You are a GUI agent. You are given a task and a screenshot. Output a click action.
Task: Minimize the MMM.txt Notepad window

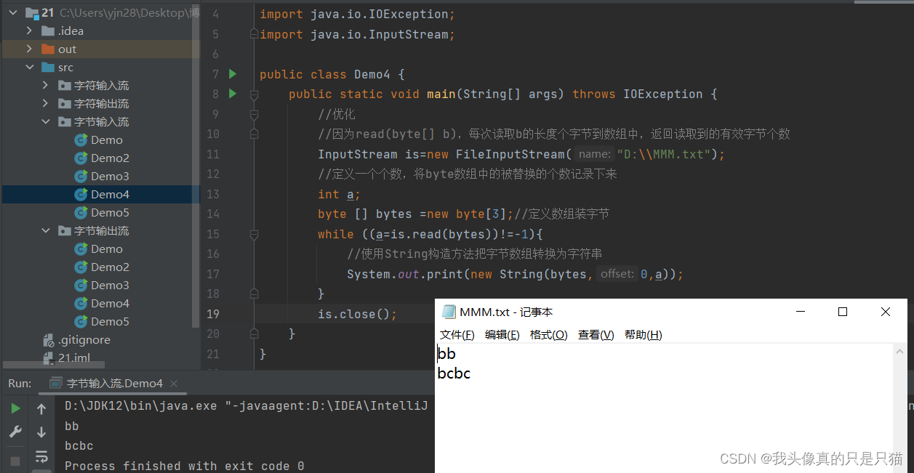point(800,312)
